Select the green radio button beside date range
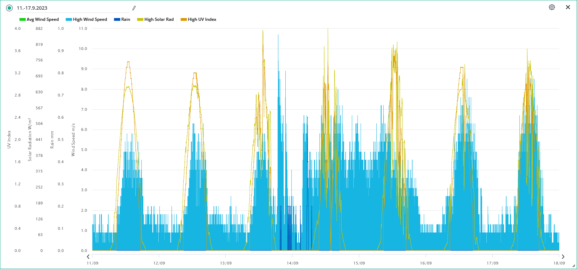The width and height of the screenshot is (577, 269). click(x=9, y=8)
